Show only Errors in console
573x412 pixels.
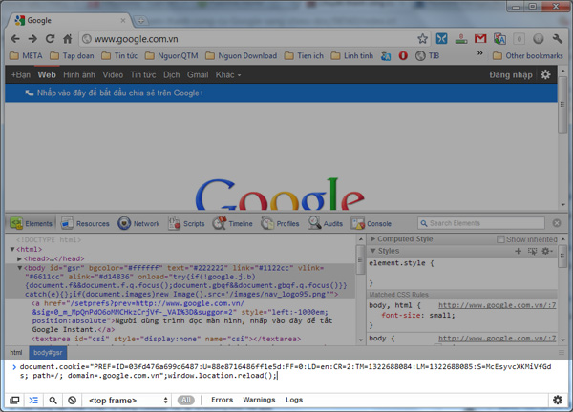[x=222, y=401]
